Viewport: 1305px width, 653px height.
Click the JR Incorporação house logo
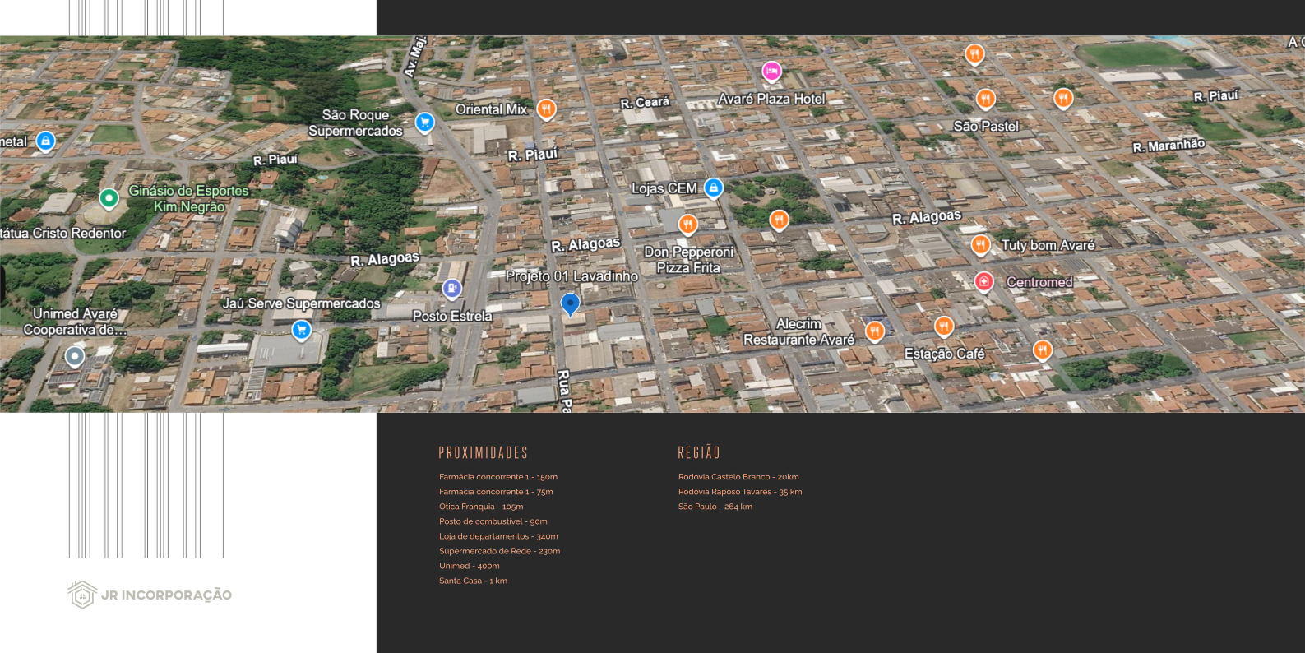pos(82,594)
